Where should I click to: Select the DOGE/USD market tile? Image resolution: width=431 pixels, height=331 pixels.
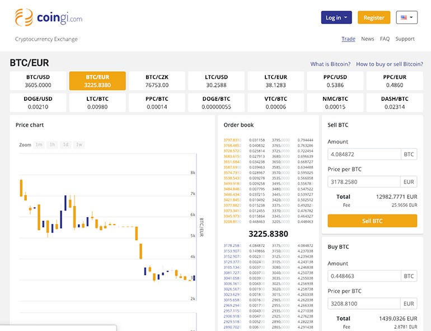click(x=38, y=102)
